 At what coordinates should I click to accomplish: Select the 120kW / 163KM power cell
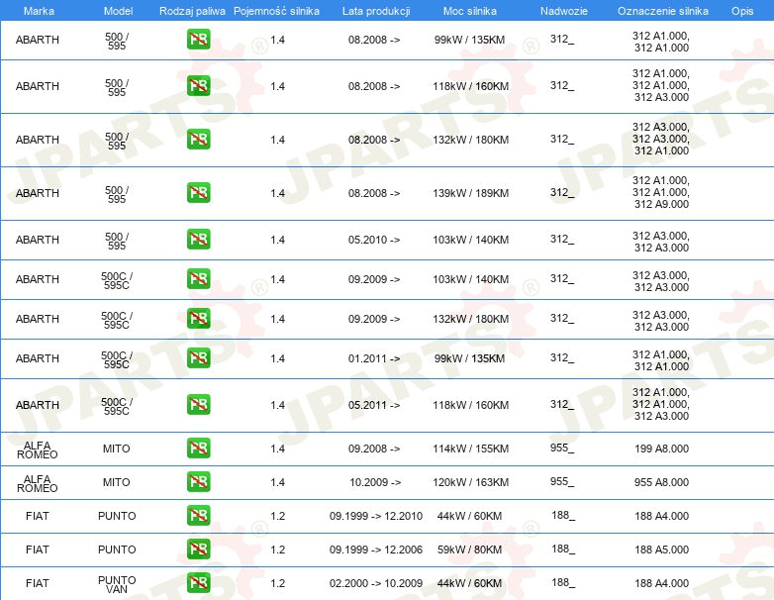[x=471, y=482]
